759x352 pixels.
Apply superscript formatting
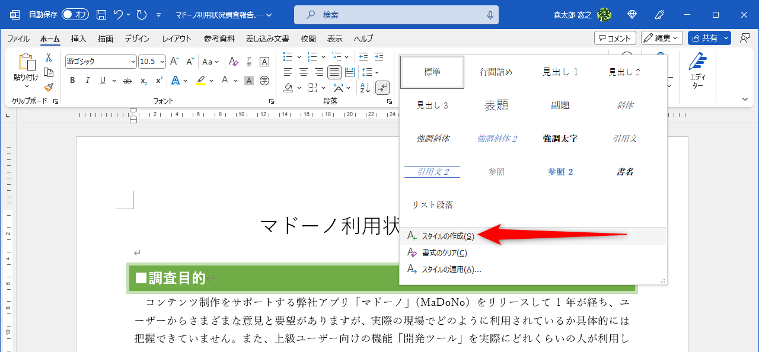tap(158, 81)
